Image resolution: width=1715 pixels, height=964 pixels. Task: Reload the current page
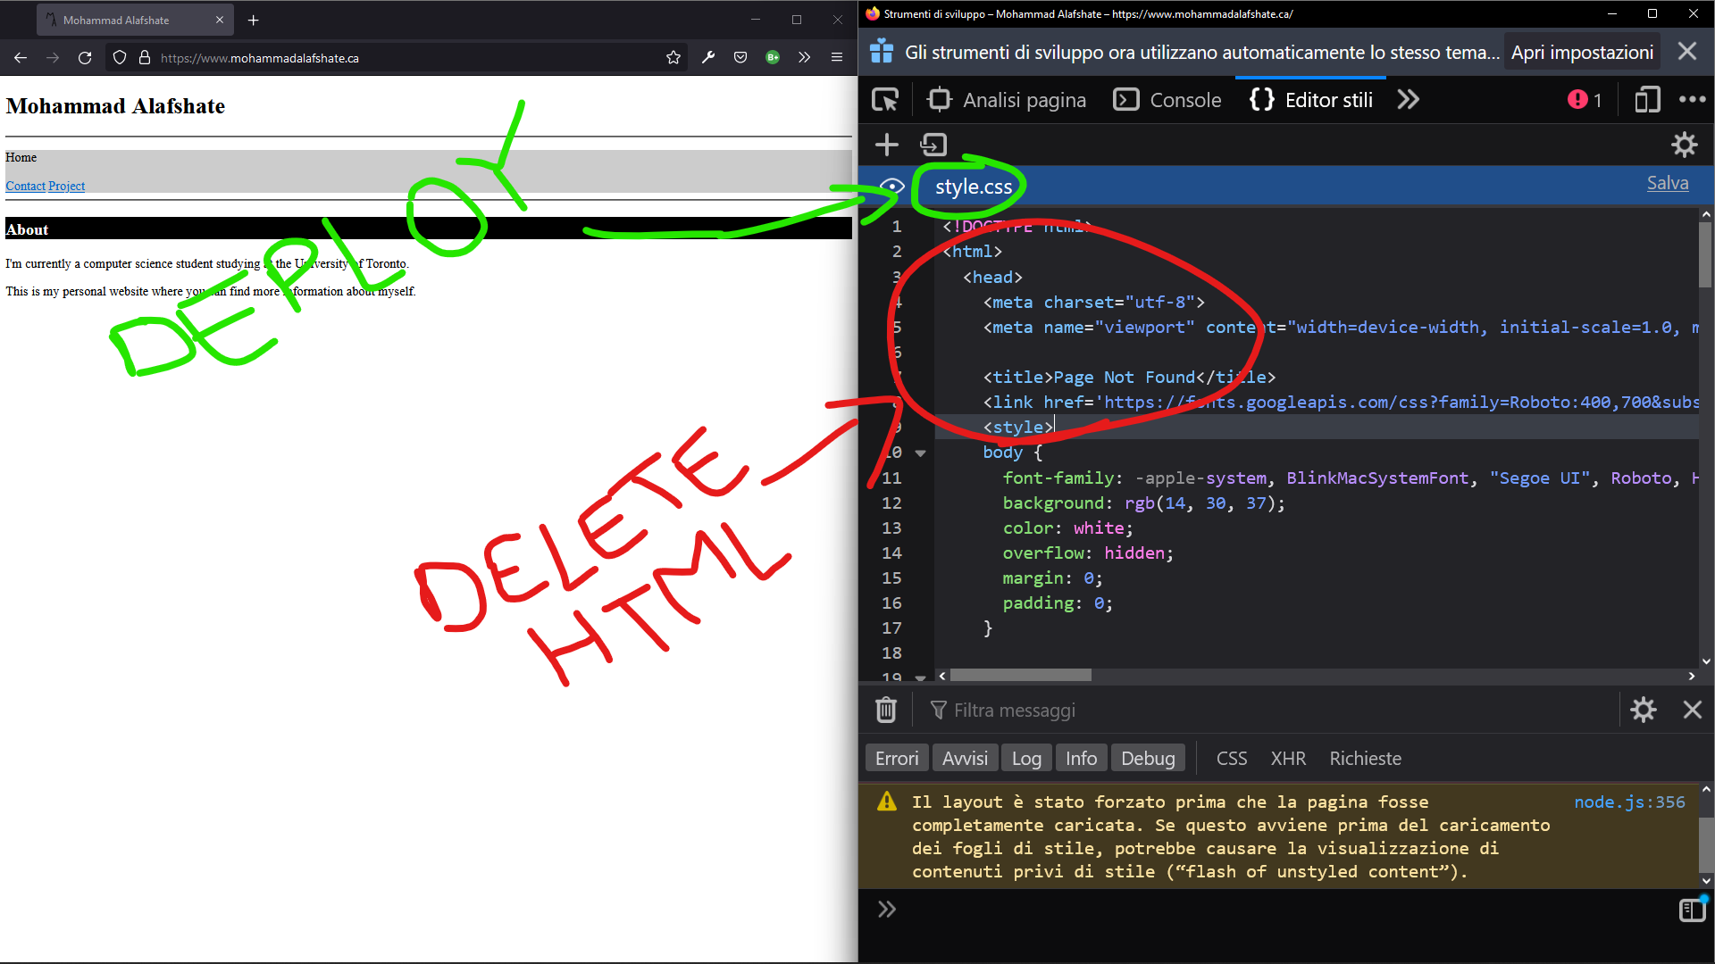[x=85, y=57]
